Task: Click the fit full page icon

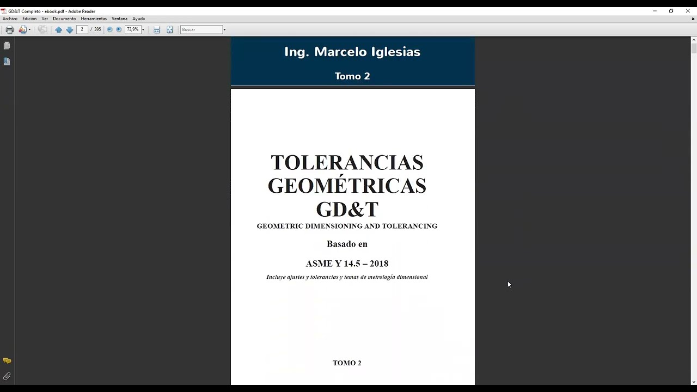Action: (x=170, y=29)
